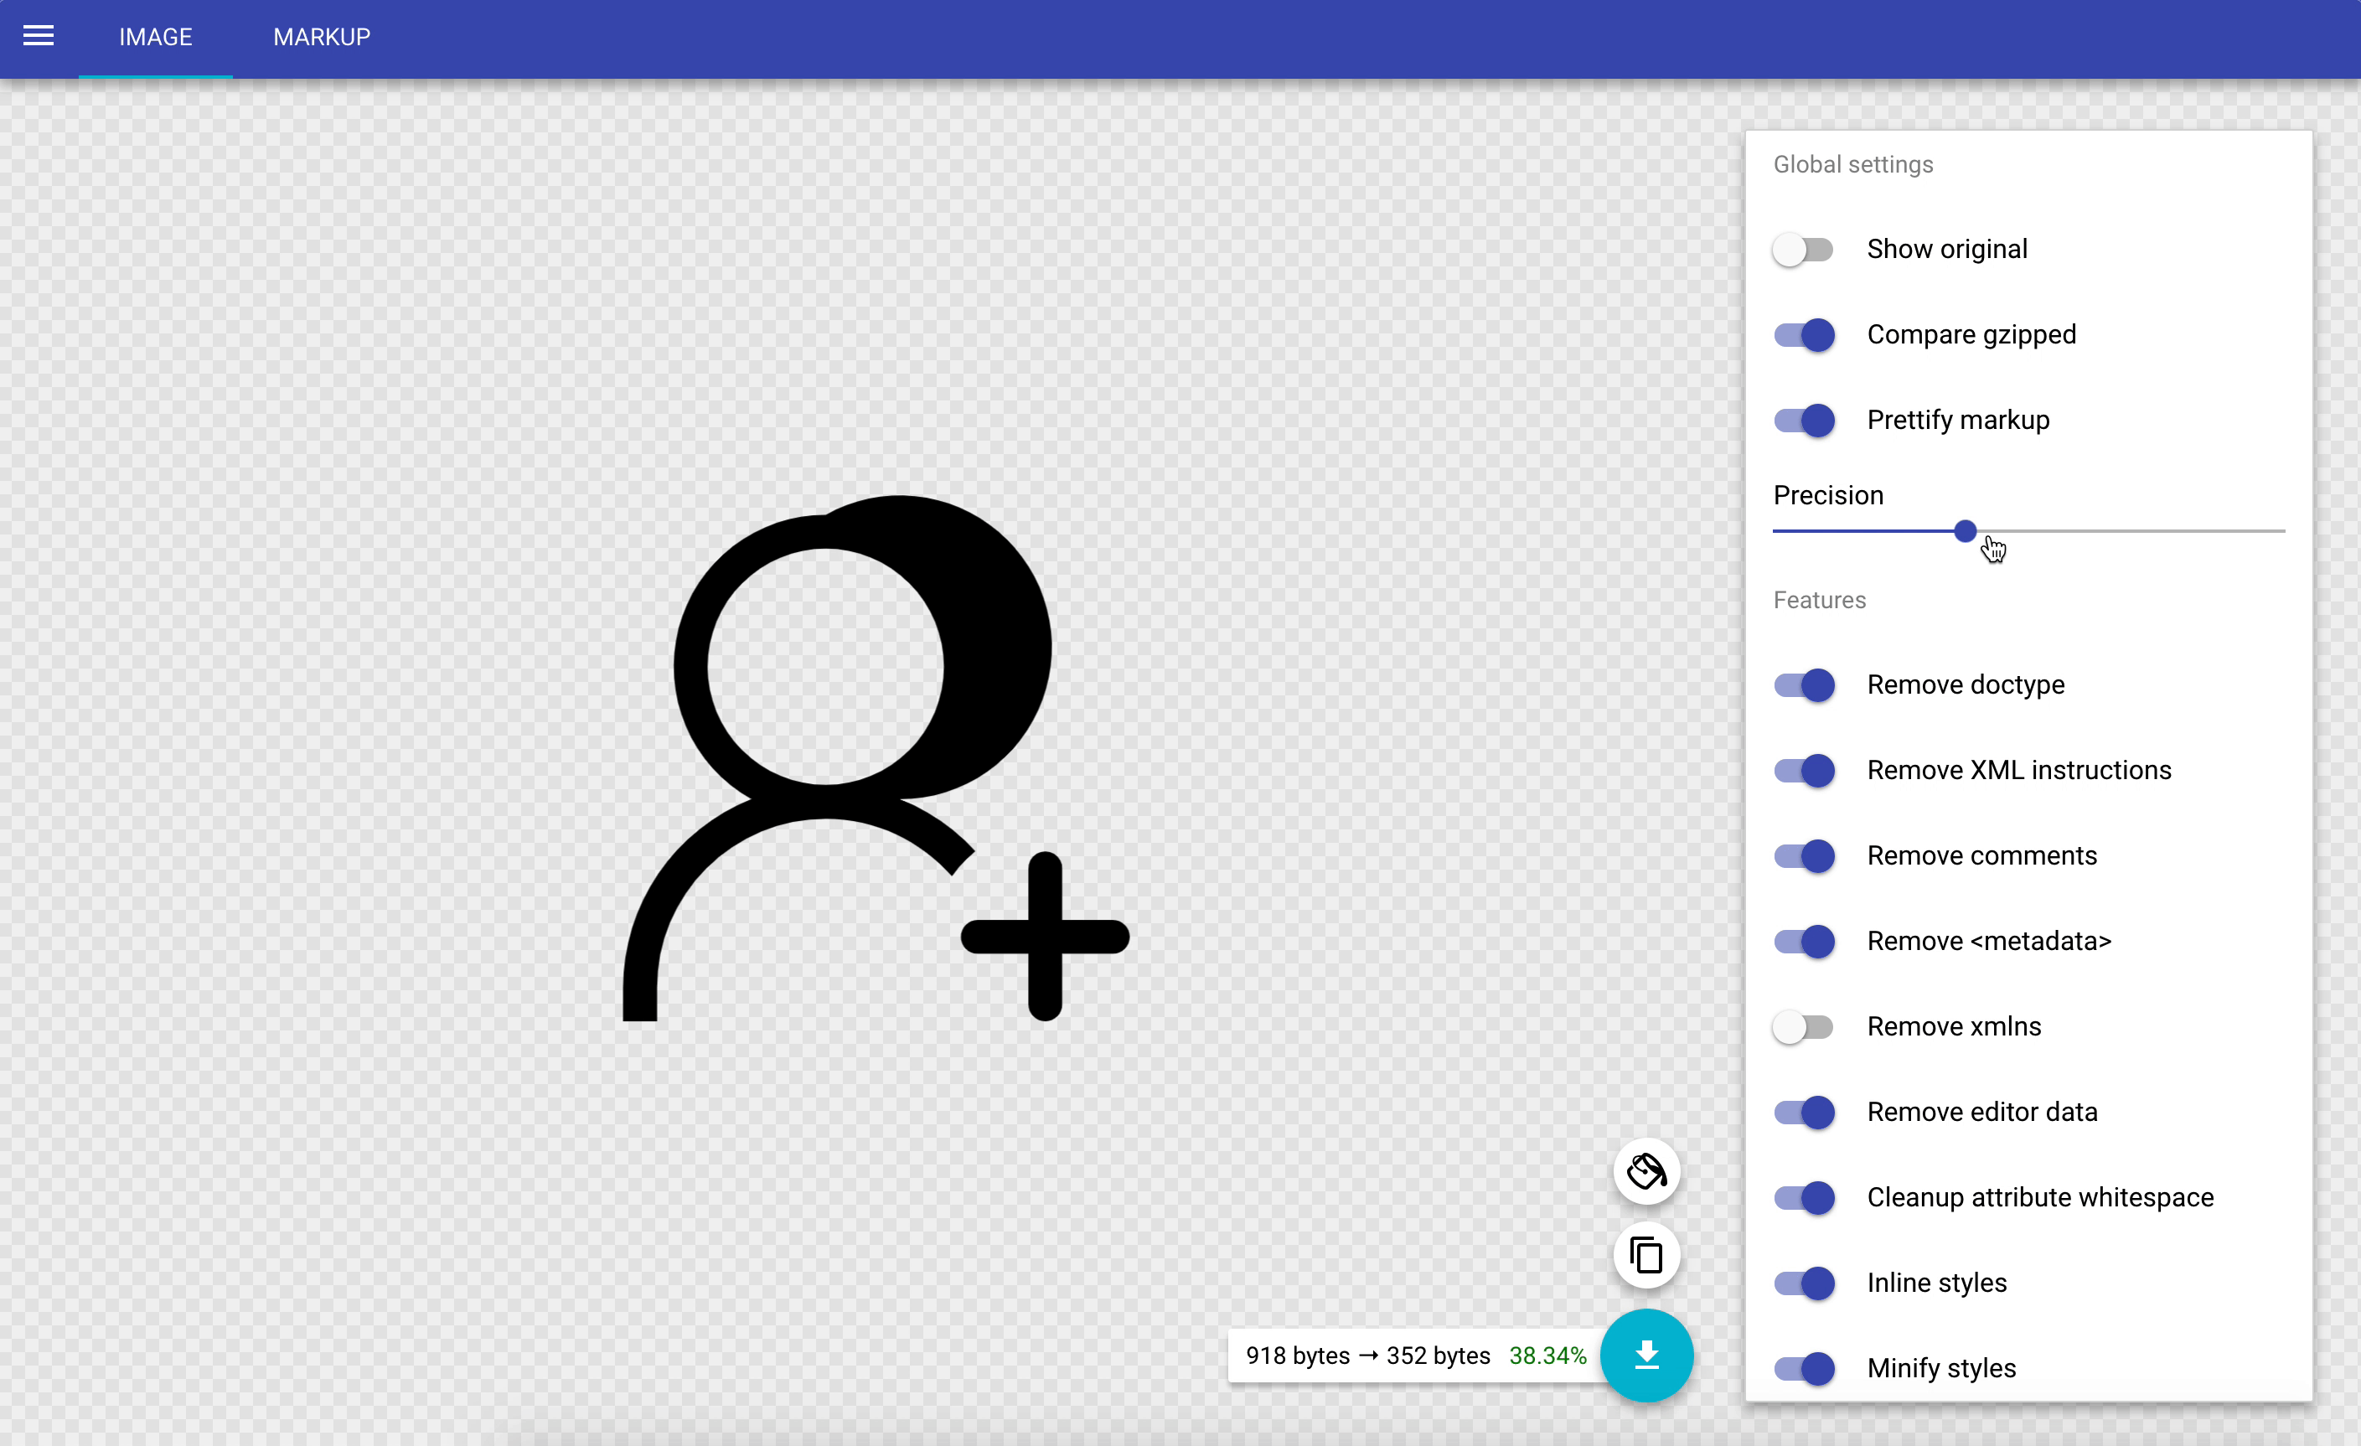
Task: Toggle Remove XML instructions off
Action: click(x=1805, y=769)
